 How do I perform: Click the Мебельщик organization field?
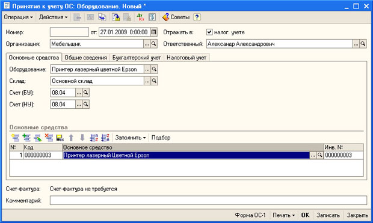coord(97,44)
